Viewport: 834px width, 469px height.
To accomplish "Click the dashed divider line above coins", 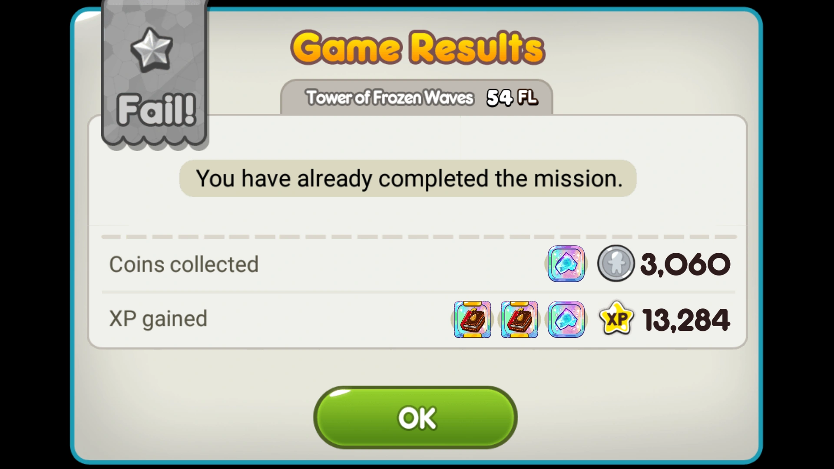I will 419,237.
